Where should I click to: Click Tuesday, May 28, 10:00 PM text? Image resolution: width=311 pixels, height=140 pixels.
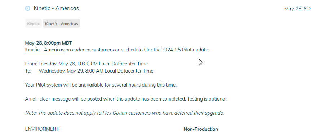click(x=68, y=64)
